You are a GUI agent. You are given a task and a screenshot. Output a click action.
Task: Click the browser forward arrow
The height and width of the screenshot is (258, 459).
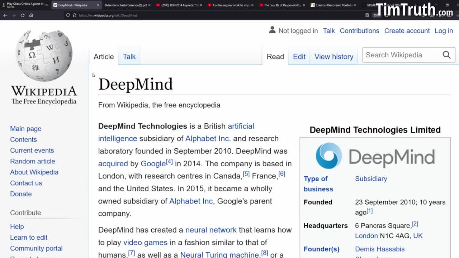[14, 15]
